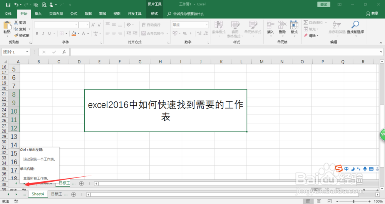
Task: Click 自动求和 AutoSum
Action: 313,23
